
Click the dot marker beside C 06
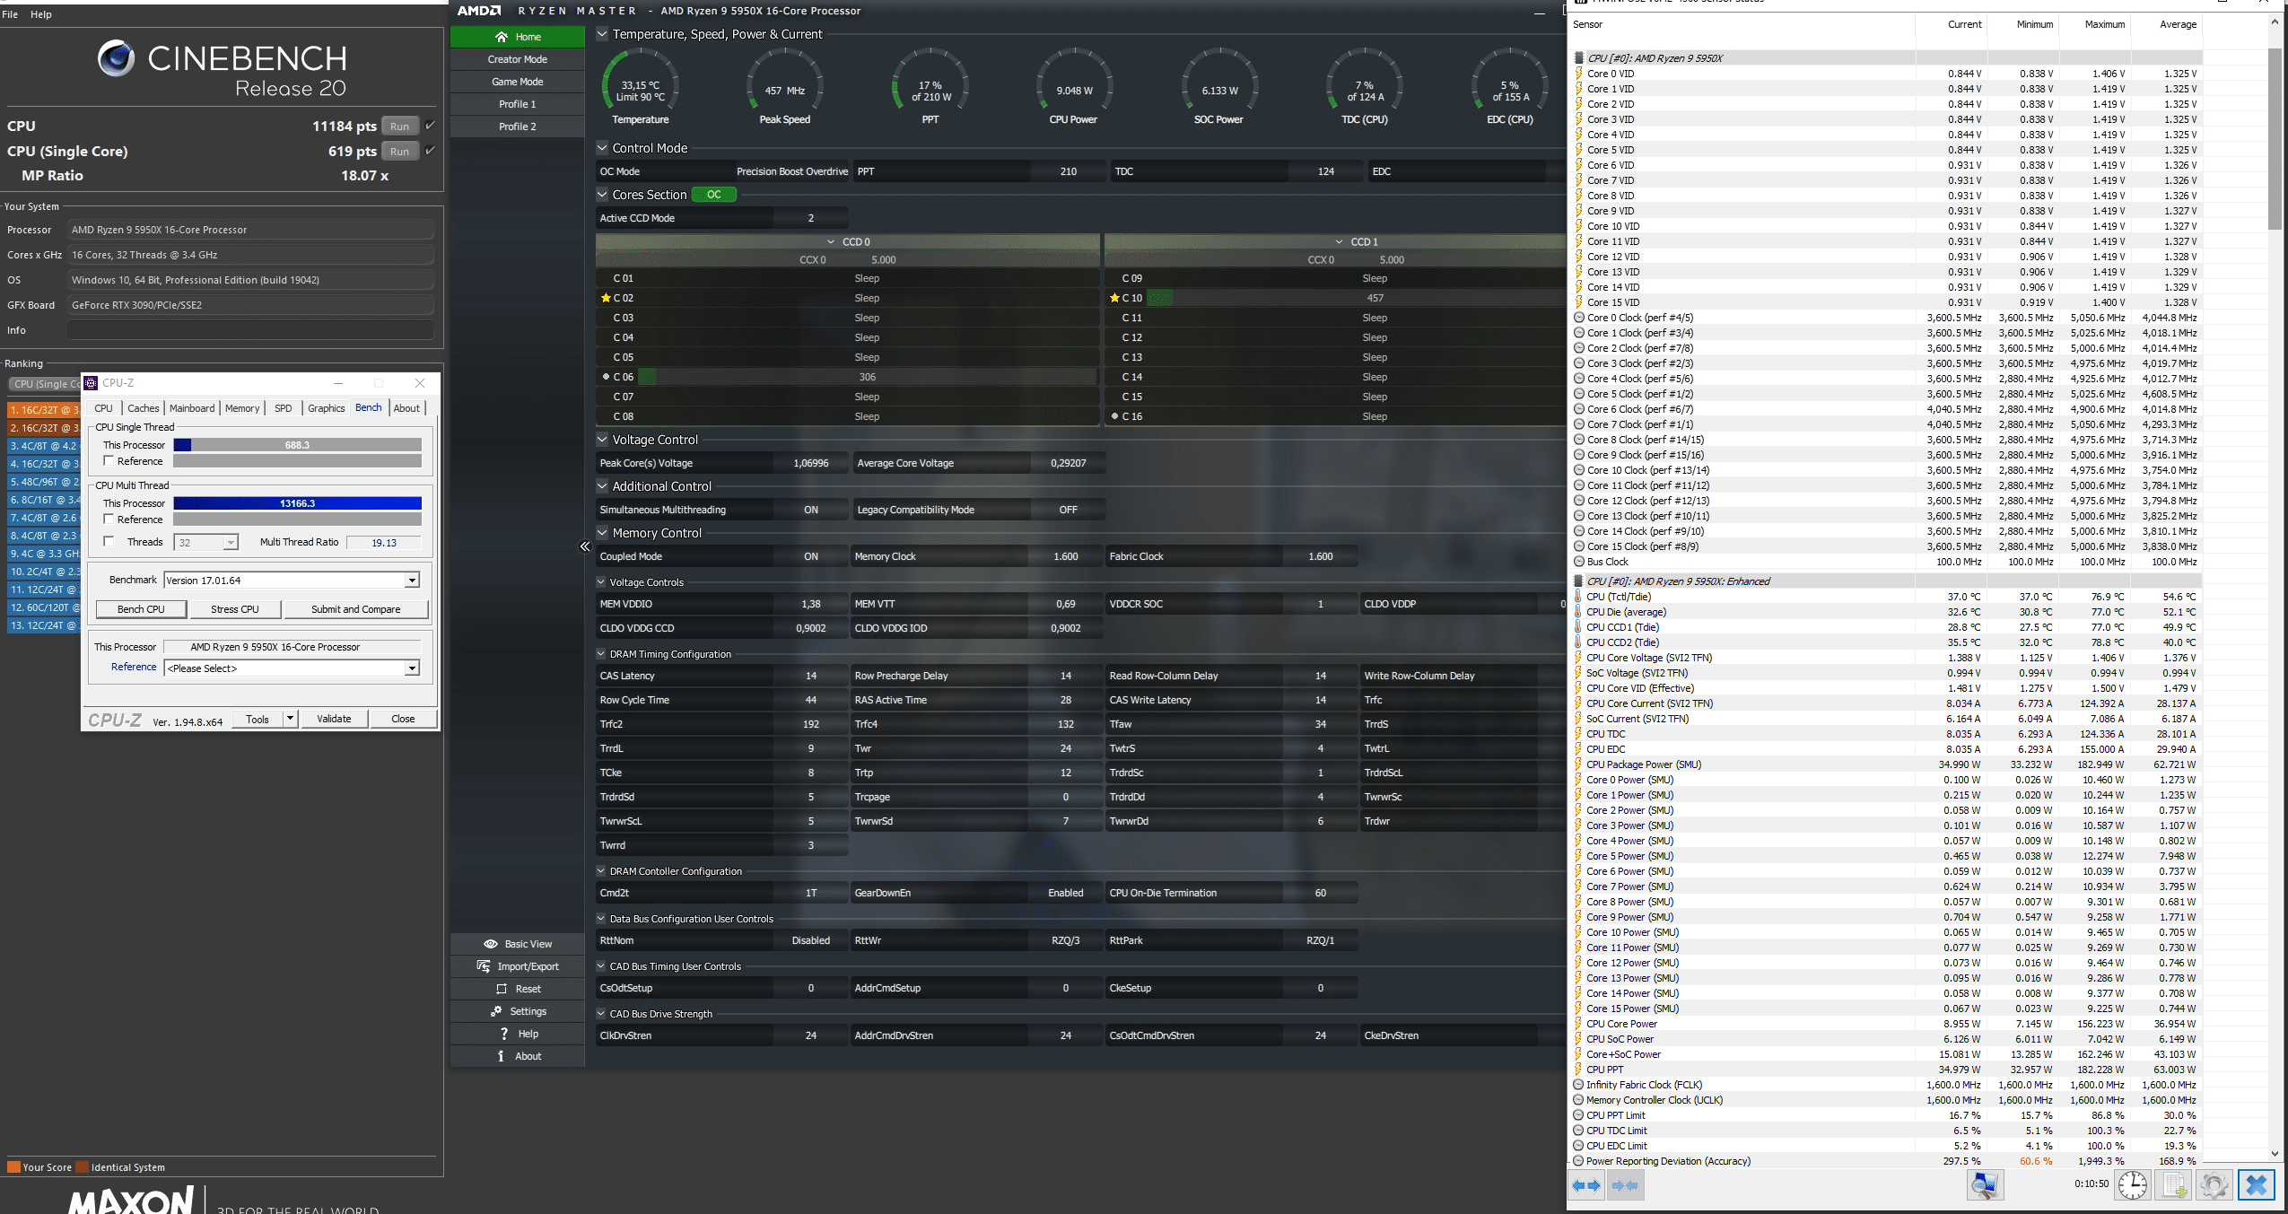tap(607, 377)
